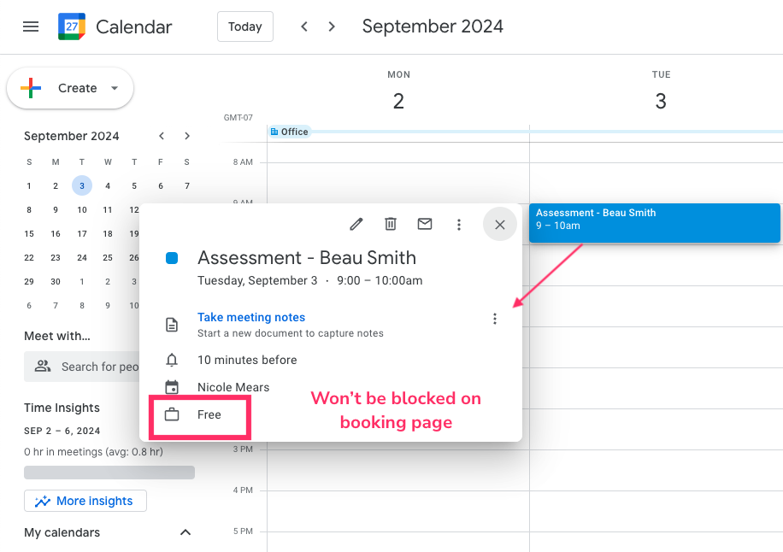Screen dimensions: 783x552
Task: Show next month in mini calendar
Action: click(187, 136)
